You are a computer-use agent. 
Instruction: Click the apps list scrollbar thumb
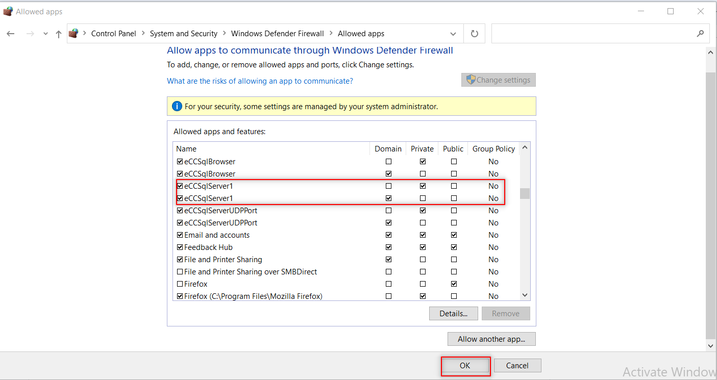pyautogui.click(x=525, y=193)
